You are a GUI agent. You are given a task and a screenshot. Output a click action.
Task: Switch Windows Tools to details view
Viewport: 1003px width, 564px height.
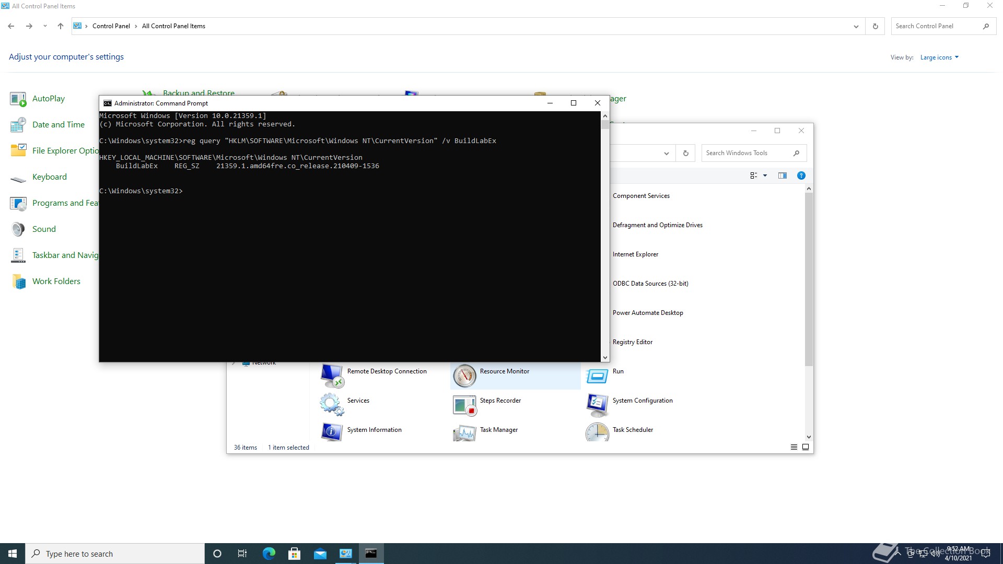point(794,447)
